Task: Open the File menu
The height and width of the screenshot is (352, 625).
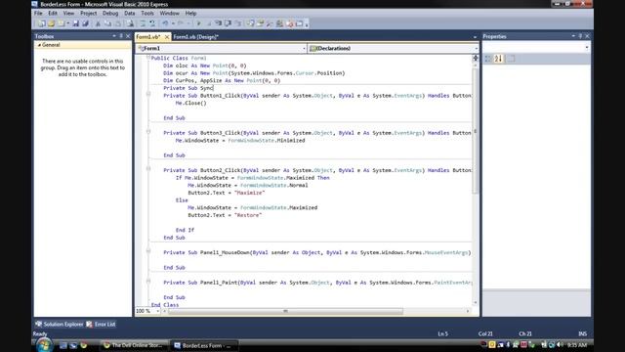Action: tap(38, 13)
